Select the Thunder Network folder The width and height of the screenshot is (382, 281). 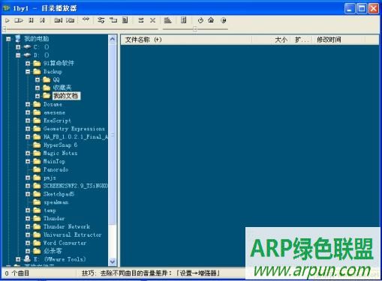(x=67, y=226)
